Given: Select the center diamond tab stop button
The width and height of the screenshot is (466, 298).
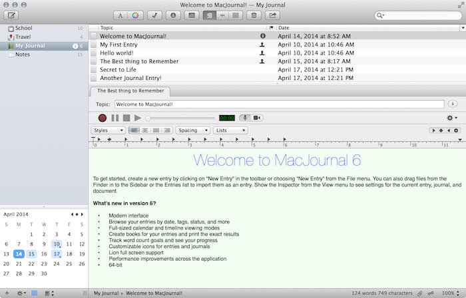Looking at the screenshot, I should pos(441,130).
